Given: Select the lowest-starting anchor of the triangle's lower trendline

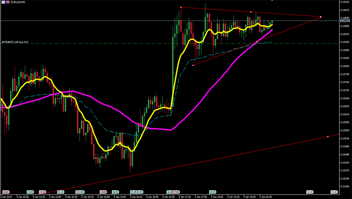Looking at the screenshot, I should pos(193,65).
